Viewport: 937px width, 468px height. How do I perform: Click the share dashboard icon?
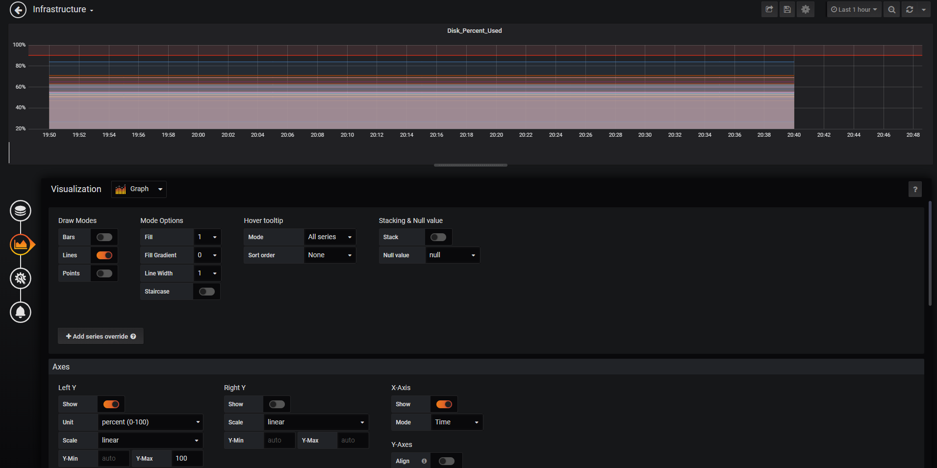(x=769, y=9)
